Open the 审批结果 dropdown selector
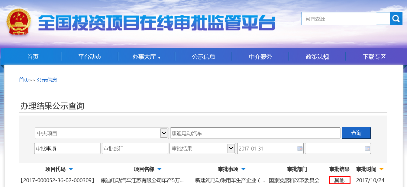The height and width of the screenshot is (187, 407). click(231, 148)
